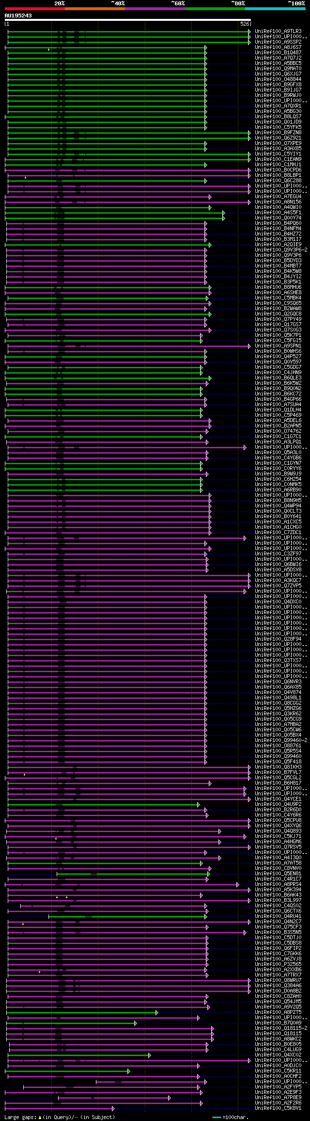Click the UniRef100_B9GFX8 label
Screen dimensions: 310x1121
tap(278, 85)
